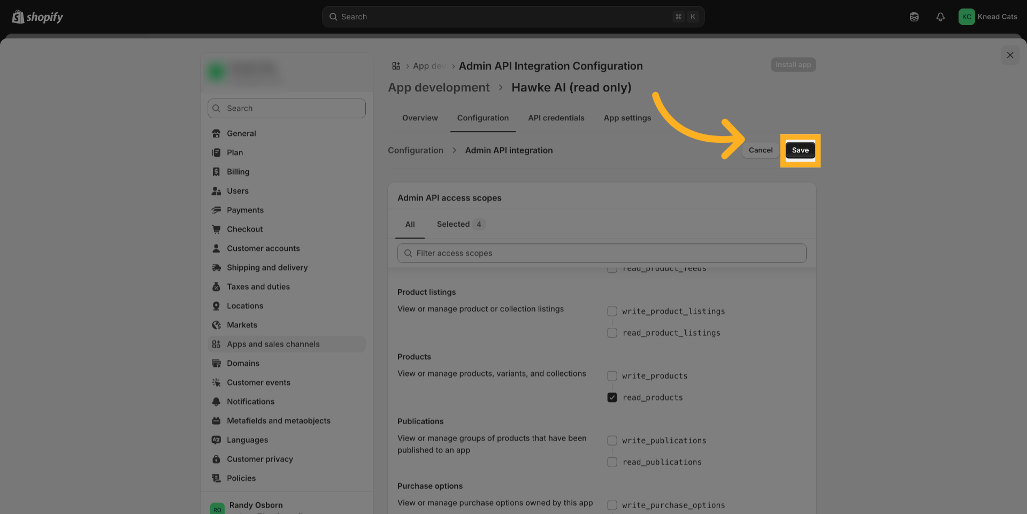Uncheck the read_products scope
Image resolution: width=1027 pixels, height=514 pixels.
click(612, 397)
